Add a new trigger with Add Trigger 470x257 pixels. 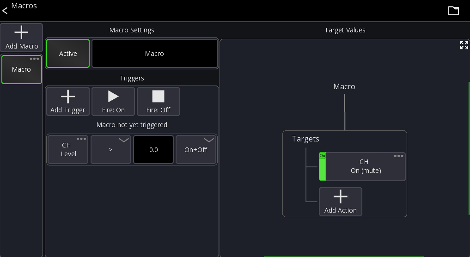click(x=68, y=101)
